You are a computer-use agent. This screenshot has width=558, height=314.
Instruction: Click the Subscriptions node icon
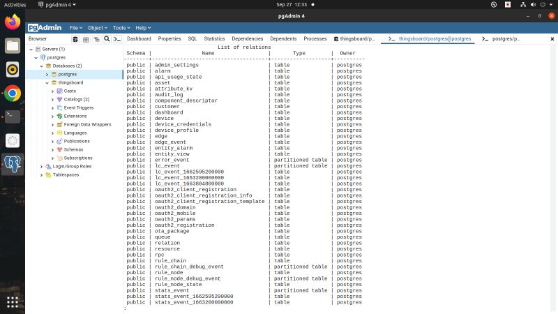59,158
